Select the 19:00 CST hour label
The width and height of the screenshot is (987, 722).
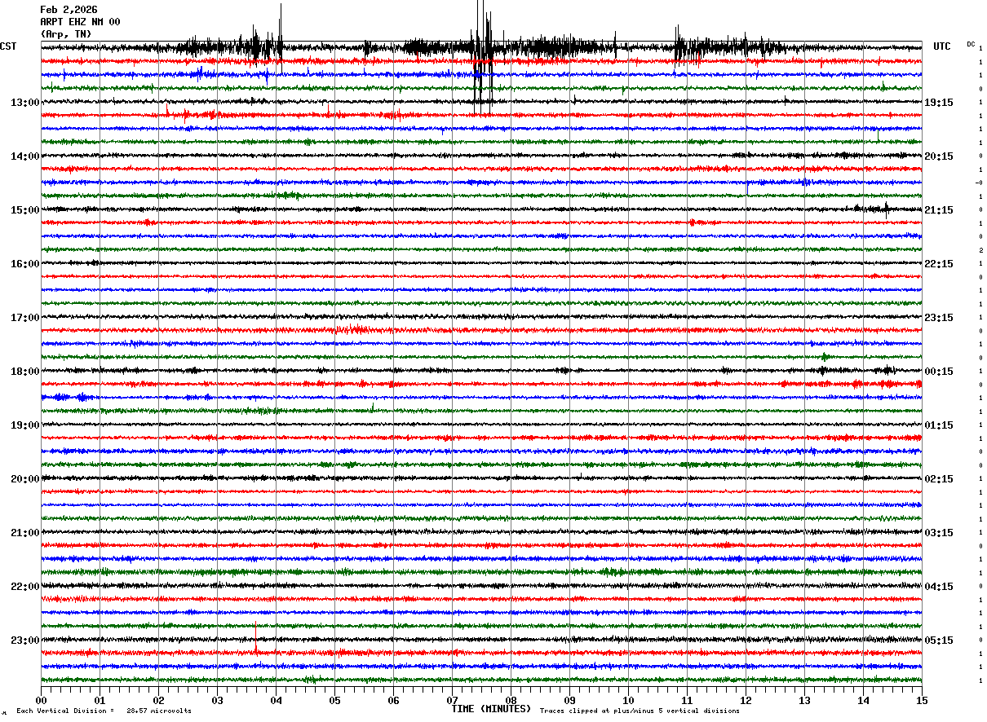[25, 425]
